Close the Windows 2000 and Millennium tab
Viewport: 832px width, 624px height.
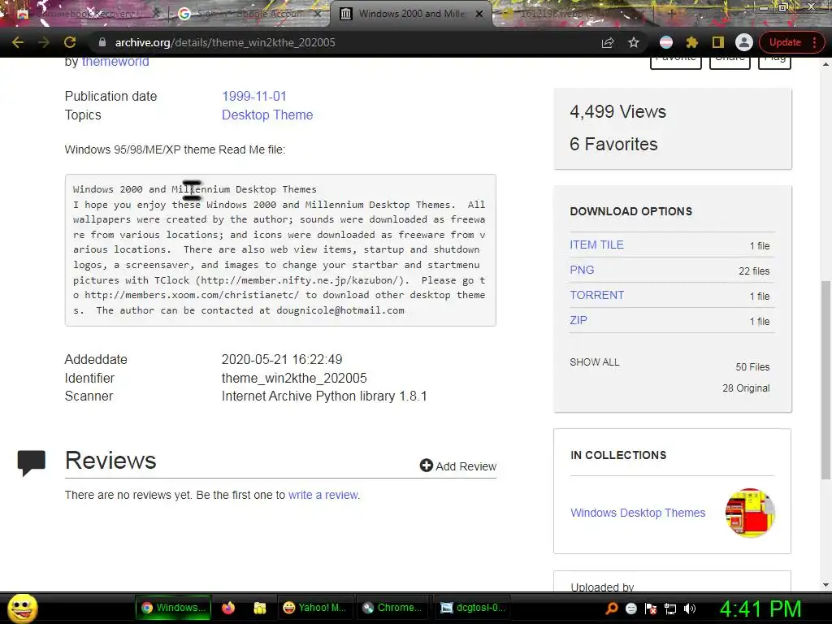pyautogui.click(x=479, y=14)
